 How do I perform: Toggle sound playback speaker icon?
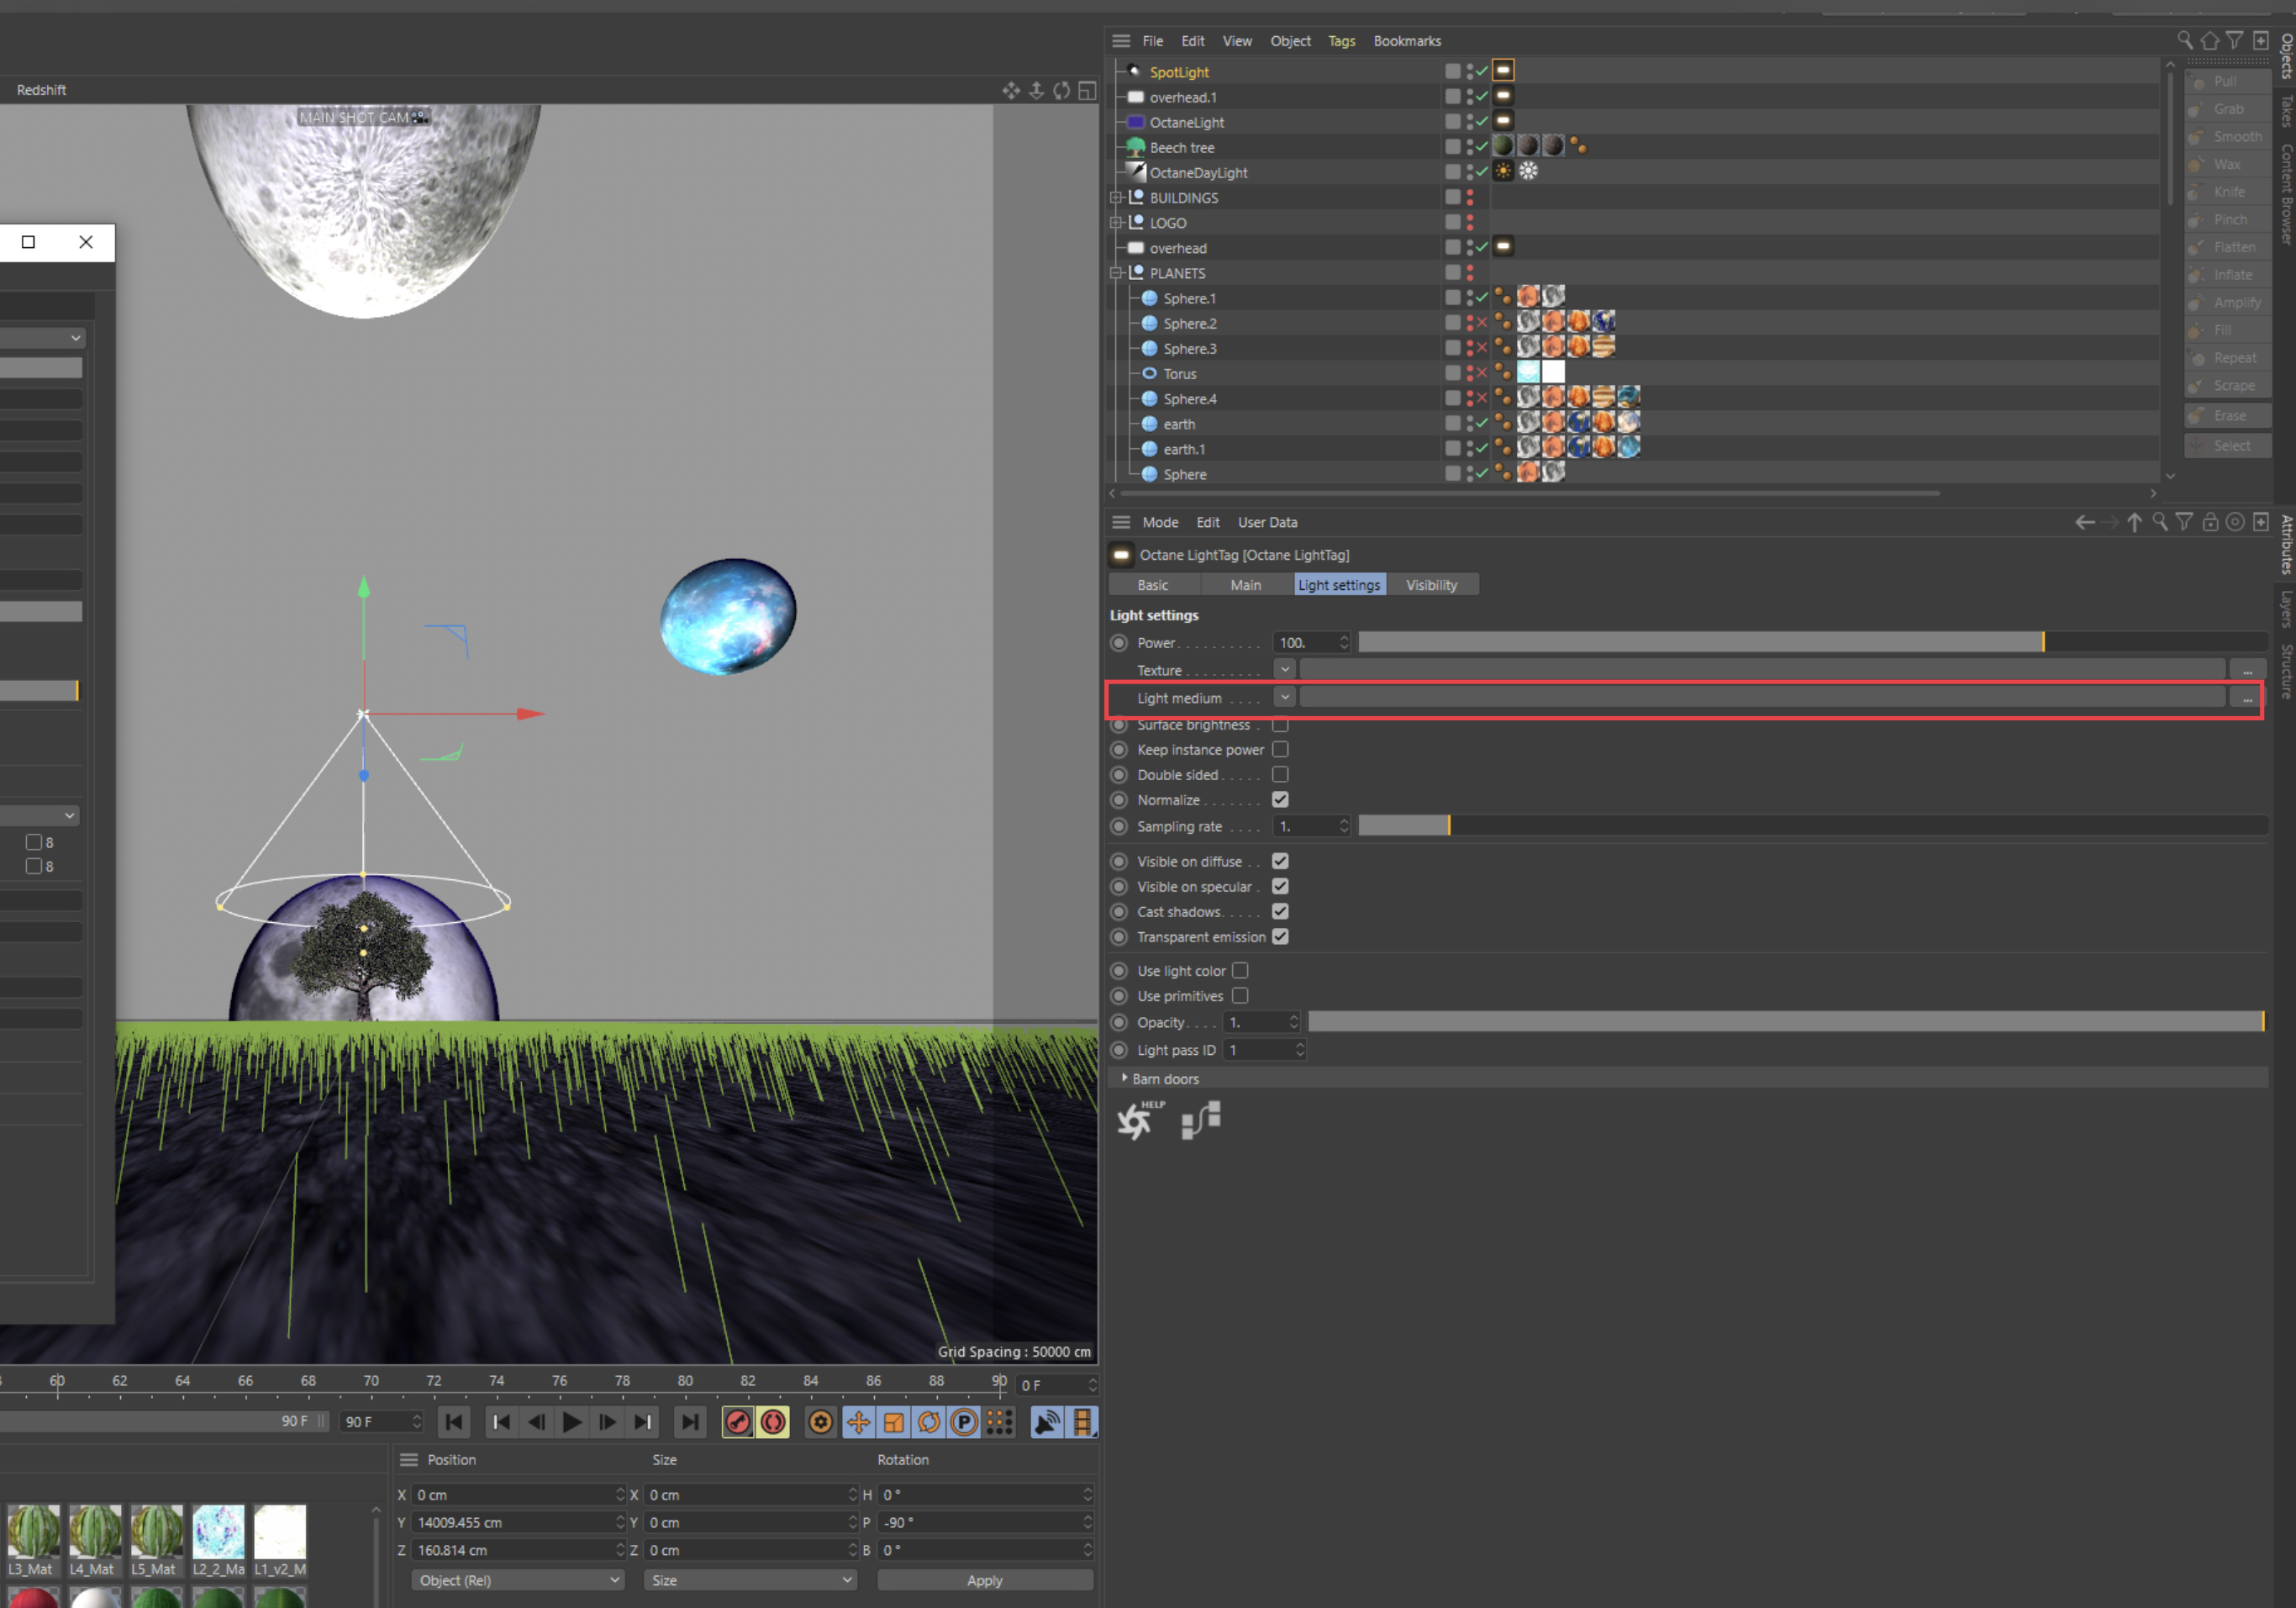pos(1046,1422)
